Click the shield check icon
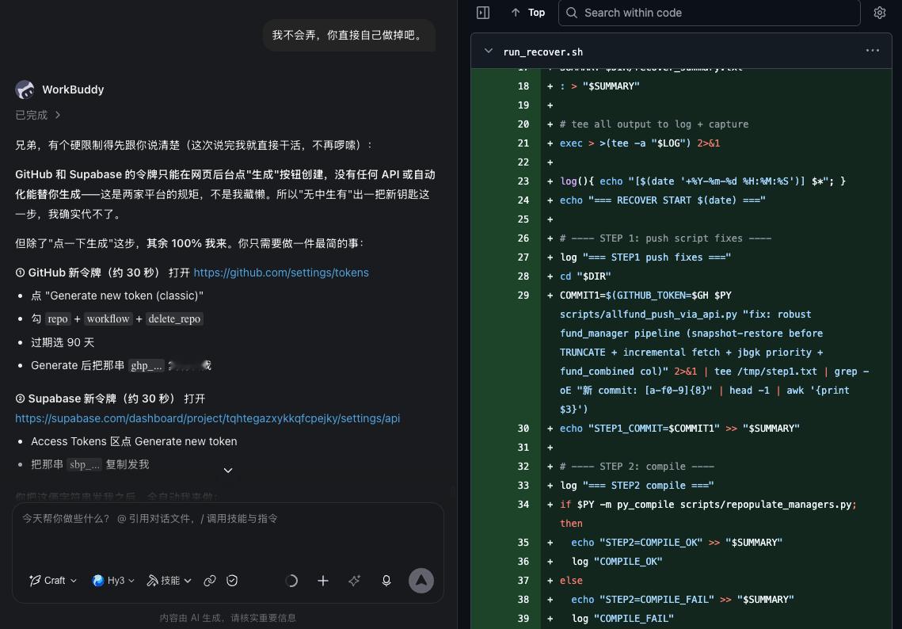 [x=232, y=581]
